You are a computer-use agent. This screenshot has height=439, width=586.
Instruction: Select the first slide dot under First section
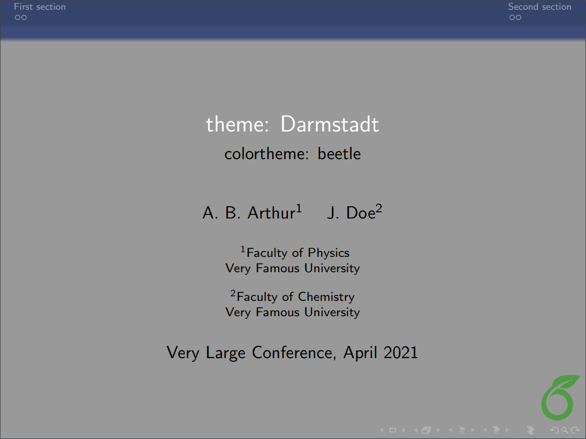pos(18,17)
